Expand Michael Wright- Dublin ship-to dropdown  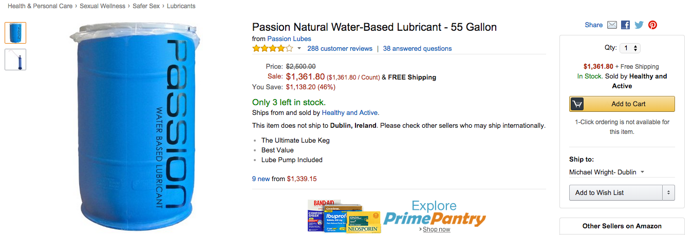(x=607, y=172)
